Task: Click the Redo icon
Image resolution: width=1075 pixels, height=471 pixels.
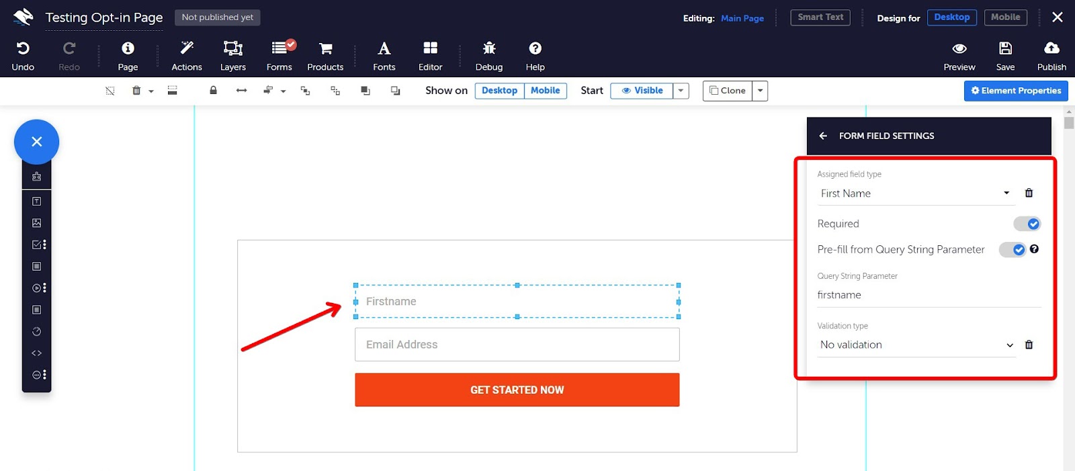Action: pyautogui.click(x=69, y=48)
